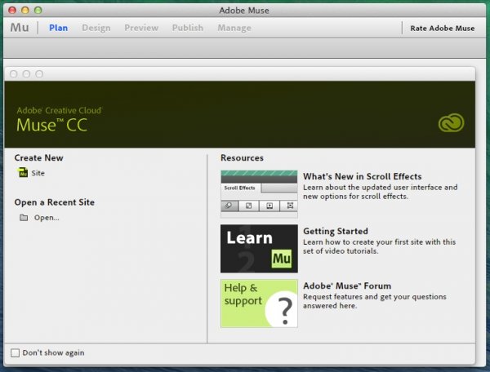This screenshot has width=490, height=372.
Task: Close the welcome dialog with gray button
Action: pos(14,74)
